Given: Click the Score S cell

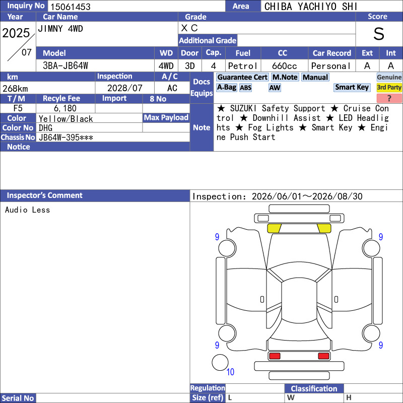Looking at the screenshot, I should (x=379, y=34).
